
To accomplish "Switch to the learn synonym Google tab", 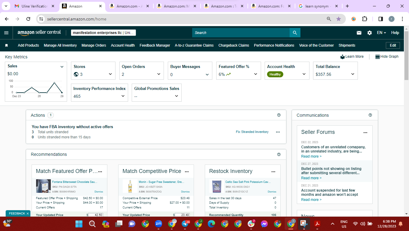I will pos(318,6).
